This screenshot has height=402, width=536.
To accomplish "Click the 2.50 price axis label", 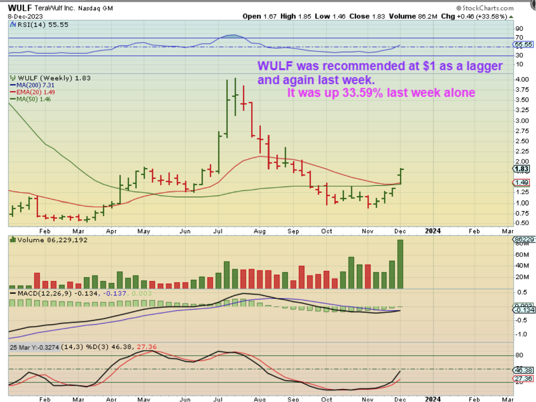I will click(x=522, y=141).
